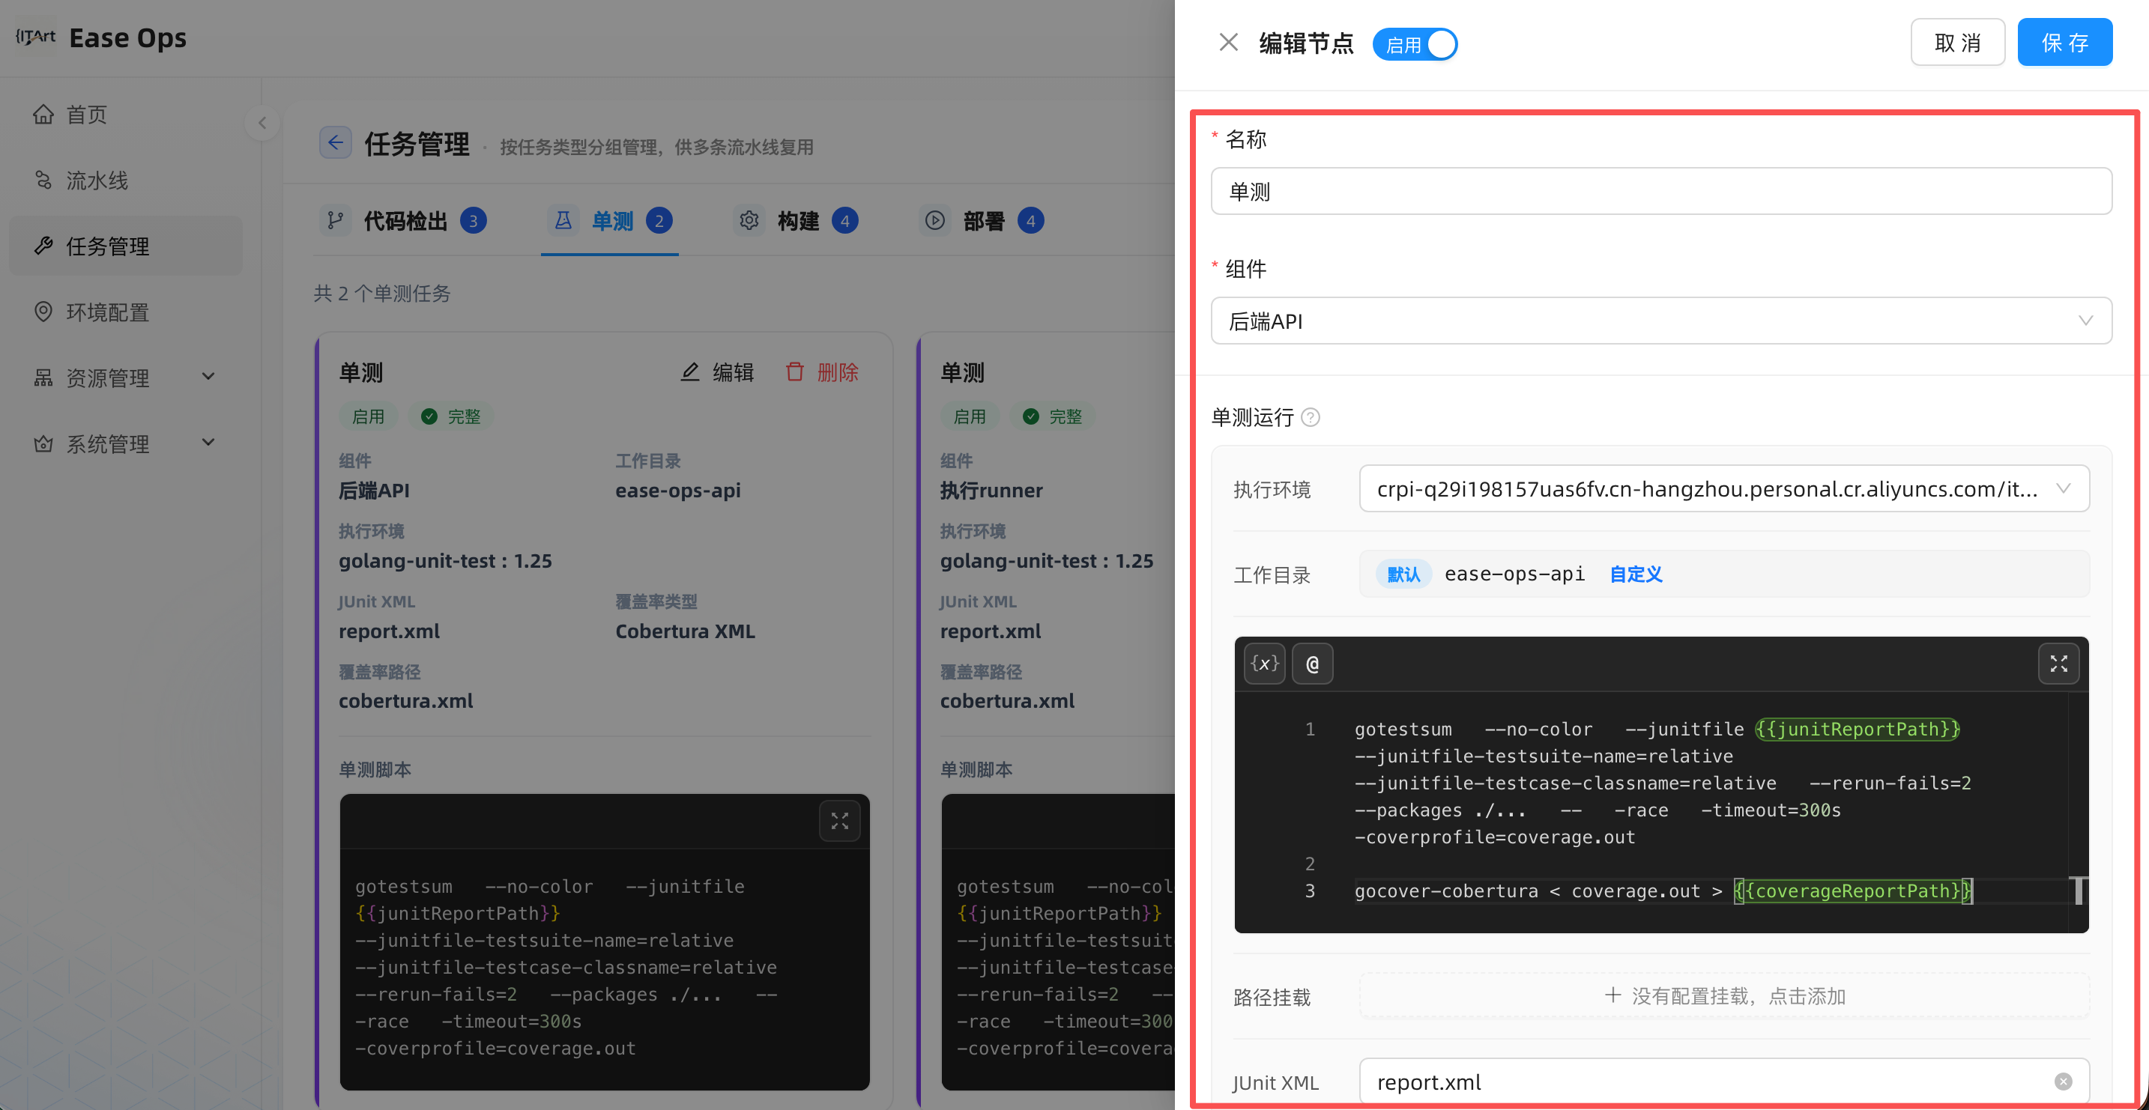This screenshot has height=1110, width=2149.
Task: Click the 环境配置 location icon
Action: point(43,312)
